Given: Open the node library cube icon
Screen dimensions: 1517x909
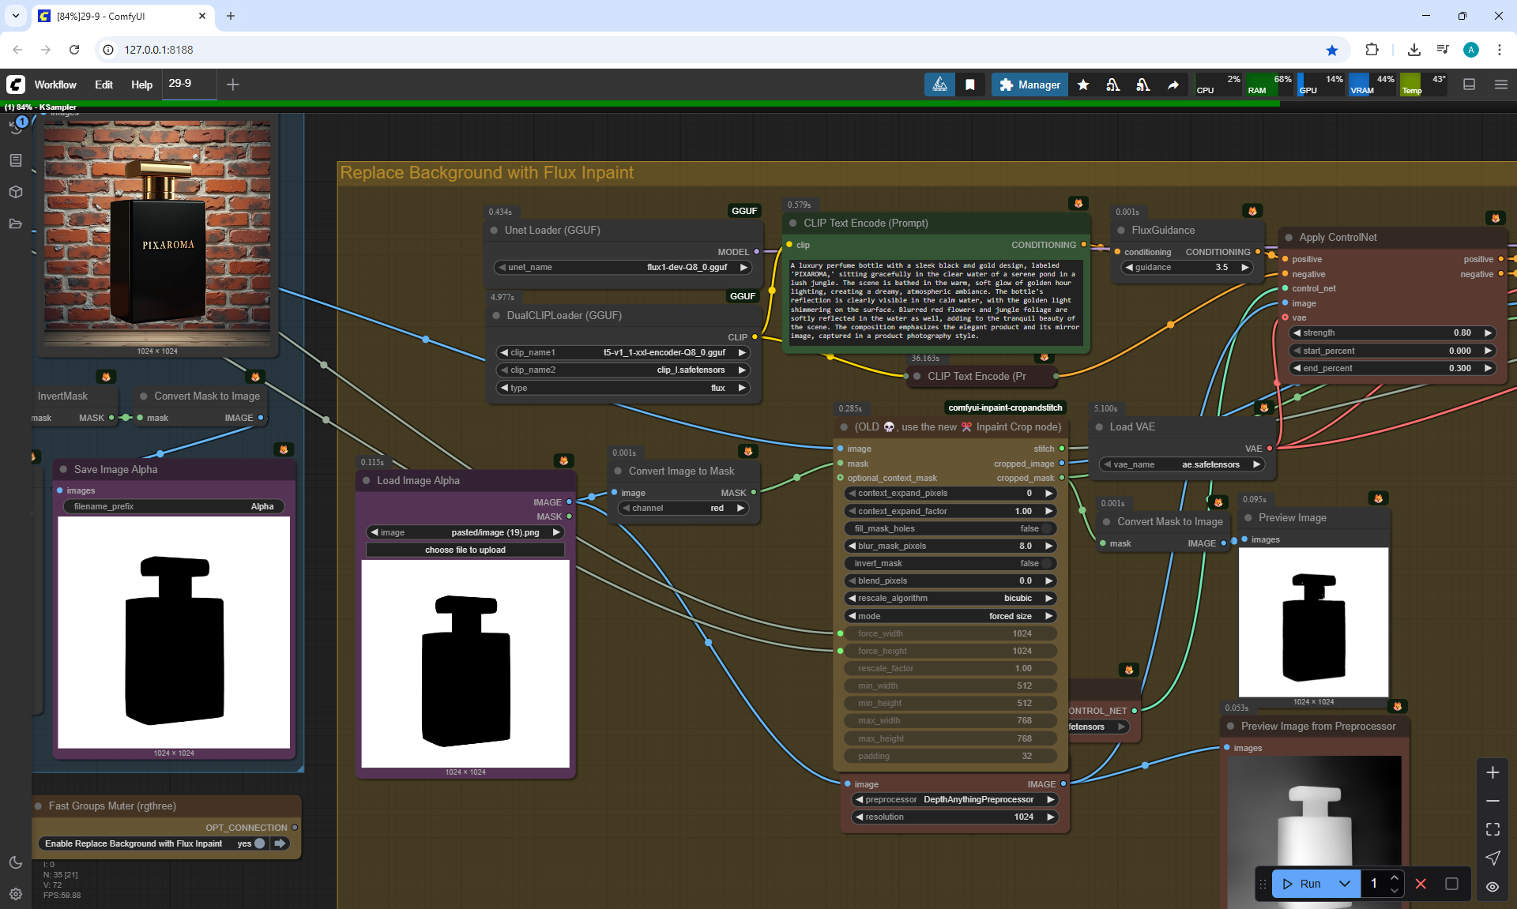Looking at the screenshot, I should click(16, 192).
